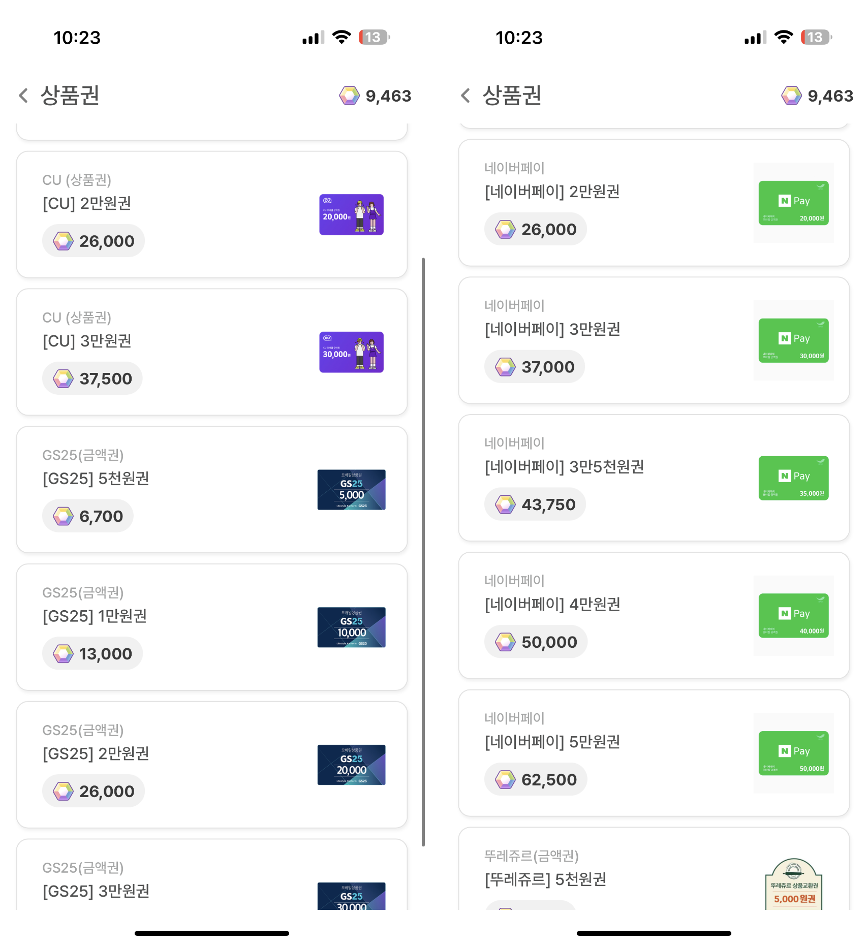
Task: Select the 6,700 price for [GS25] 5천원권
Action: click(x=88, y=516)
